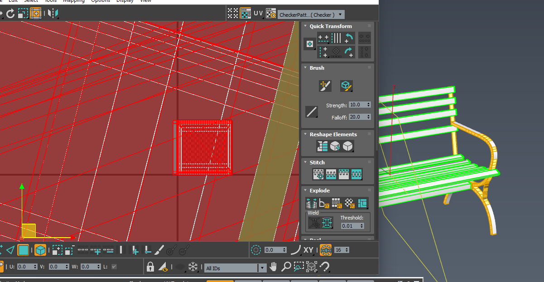Collapse the Quick Transform rollout
The image size is (544, 282).
305,26
